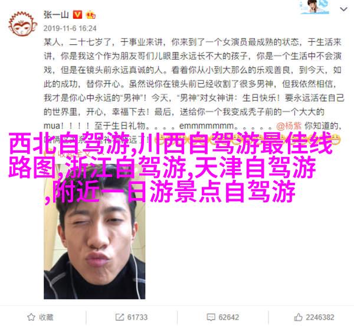
Task: Click the magenta 西北自驾游 overlay headline
Action: pyautogui.click(x=171, y=167)
